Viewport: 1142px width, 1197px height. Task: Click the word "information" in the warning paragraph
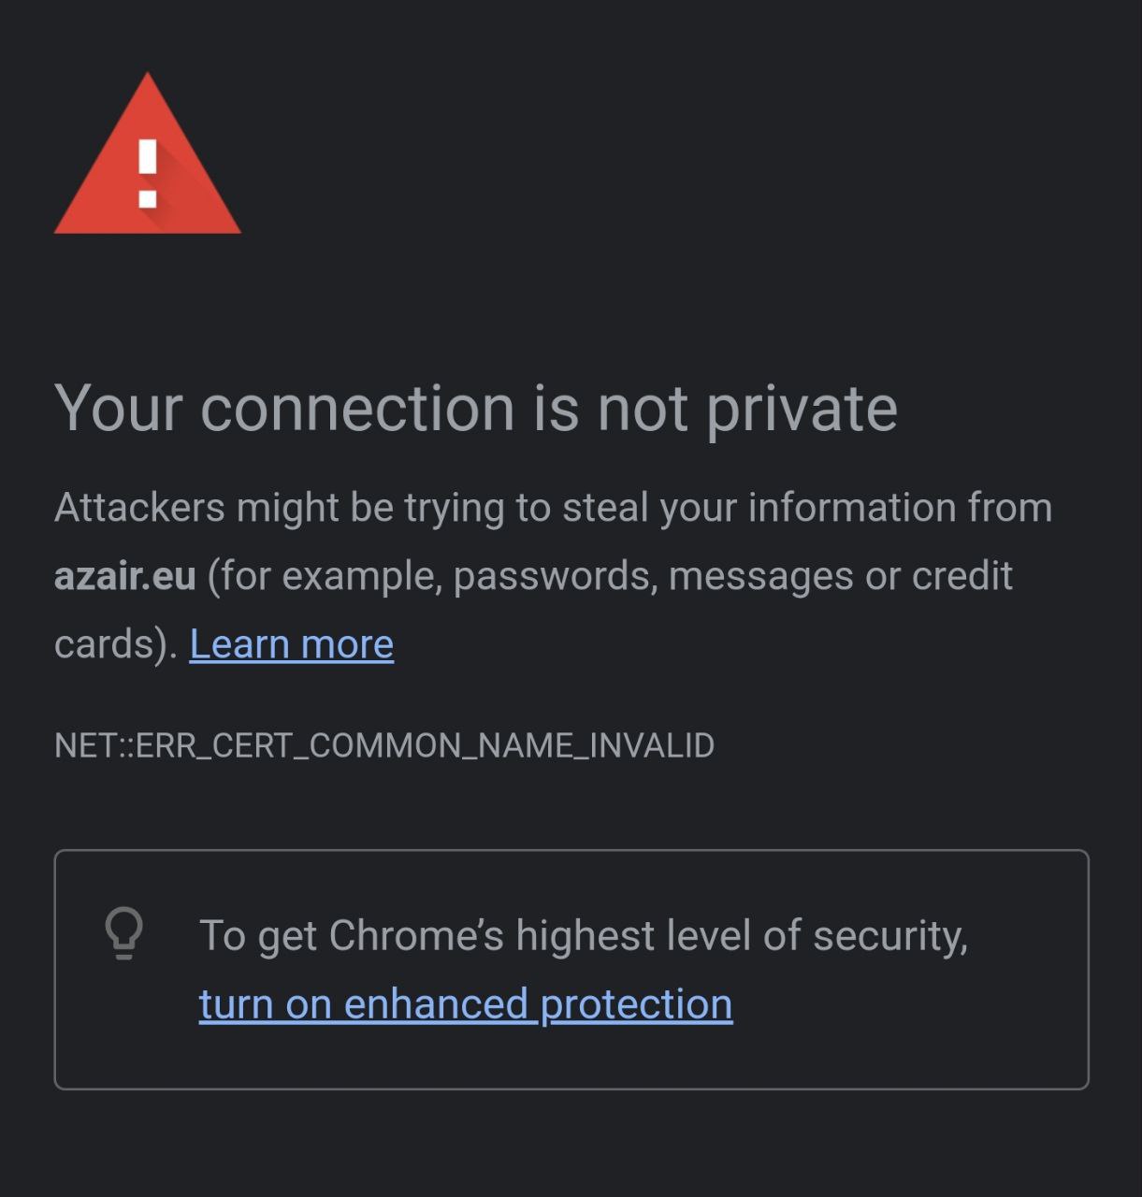(852, 508)
